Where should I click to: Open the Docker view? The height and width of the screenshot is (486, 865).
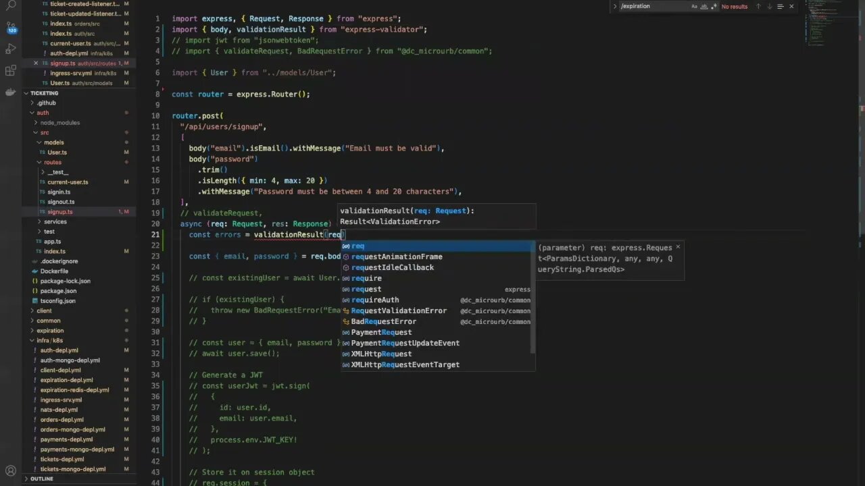[11, 92]
